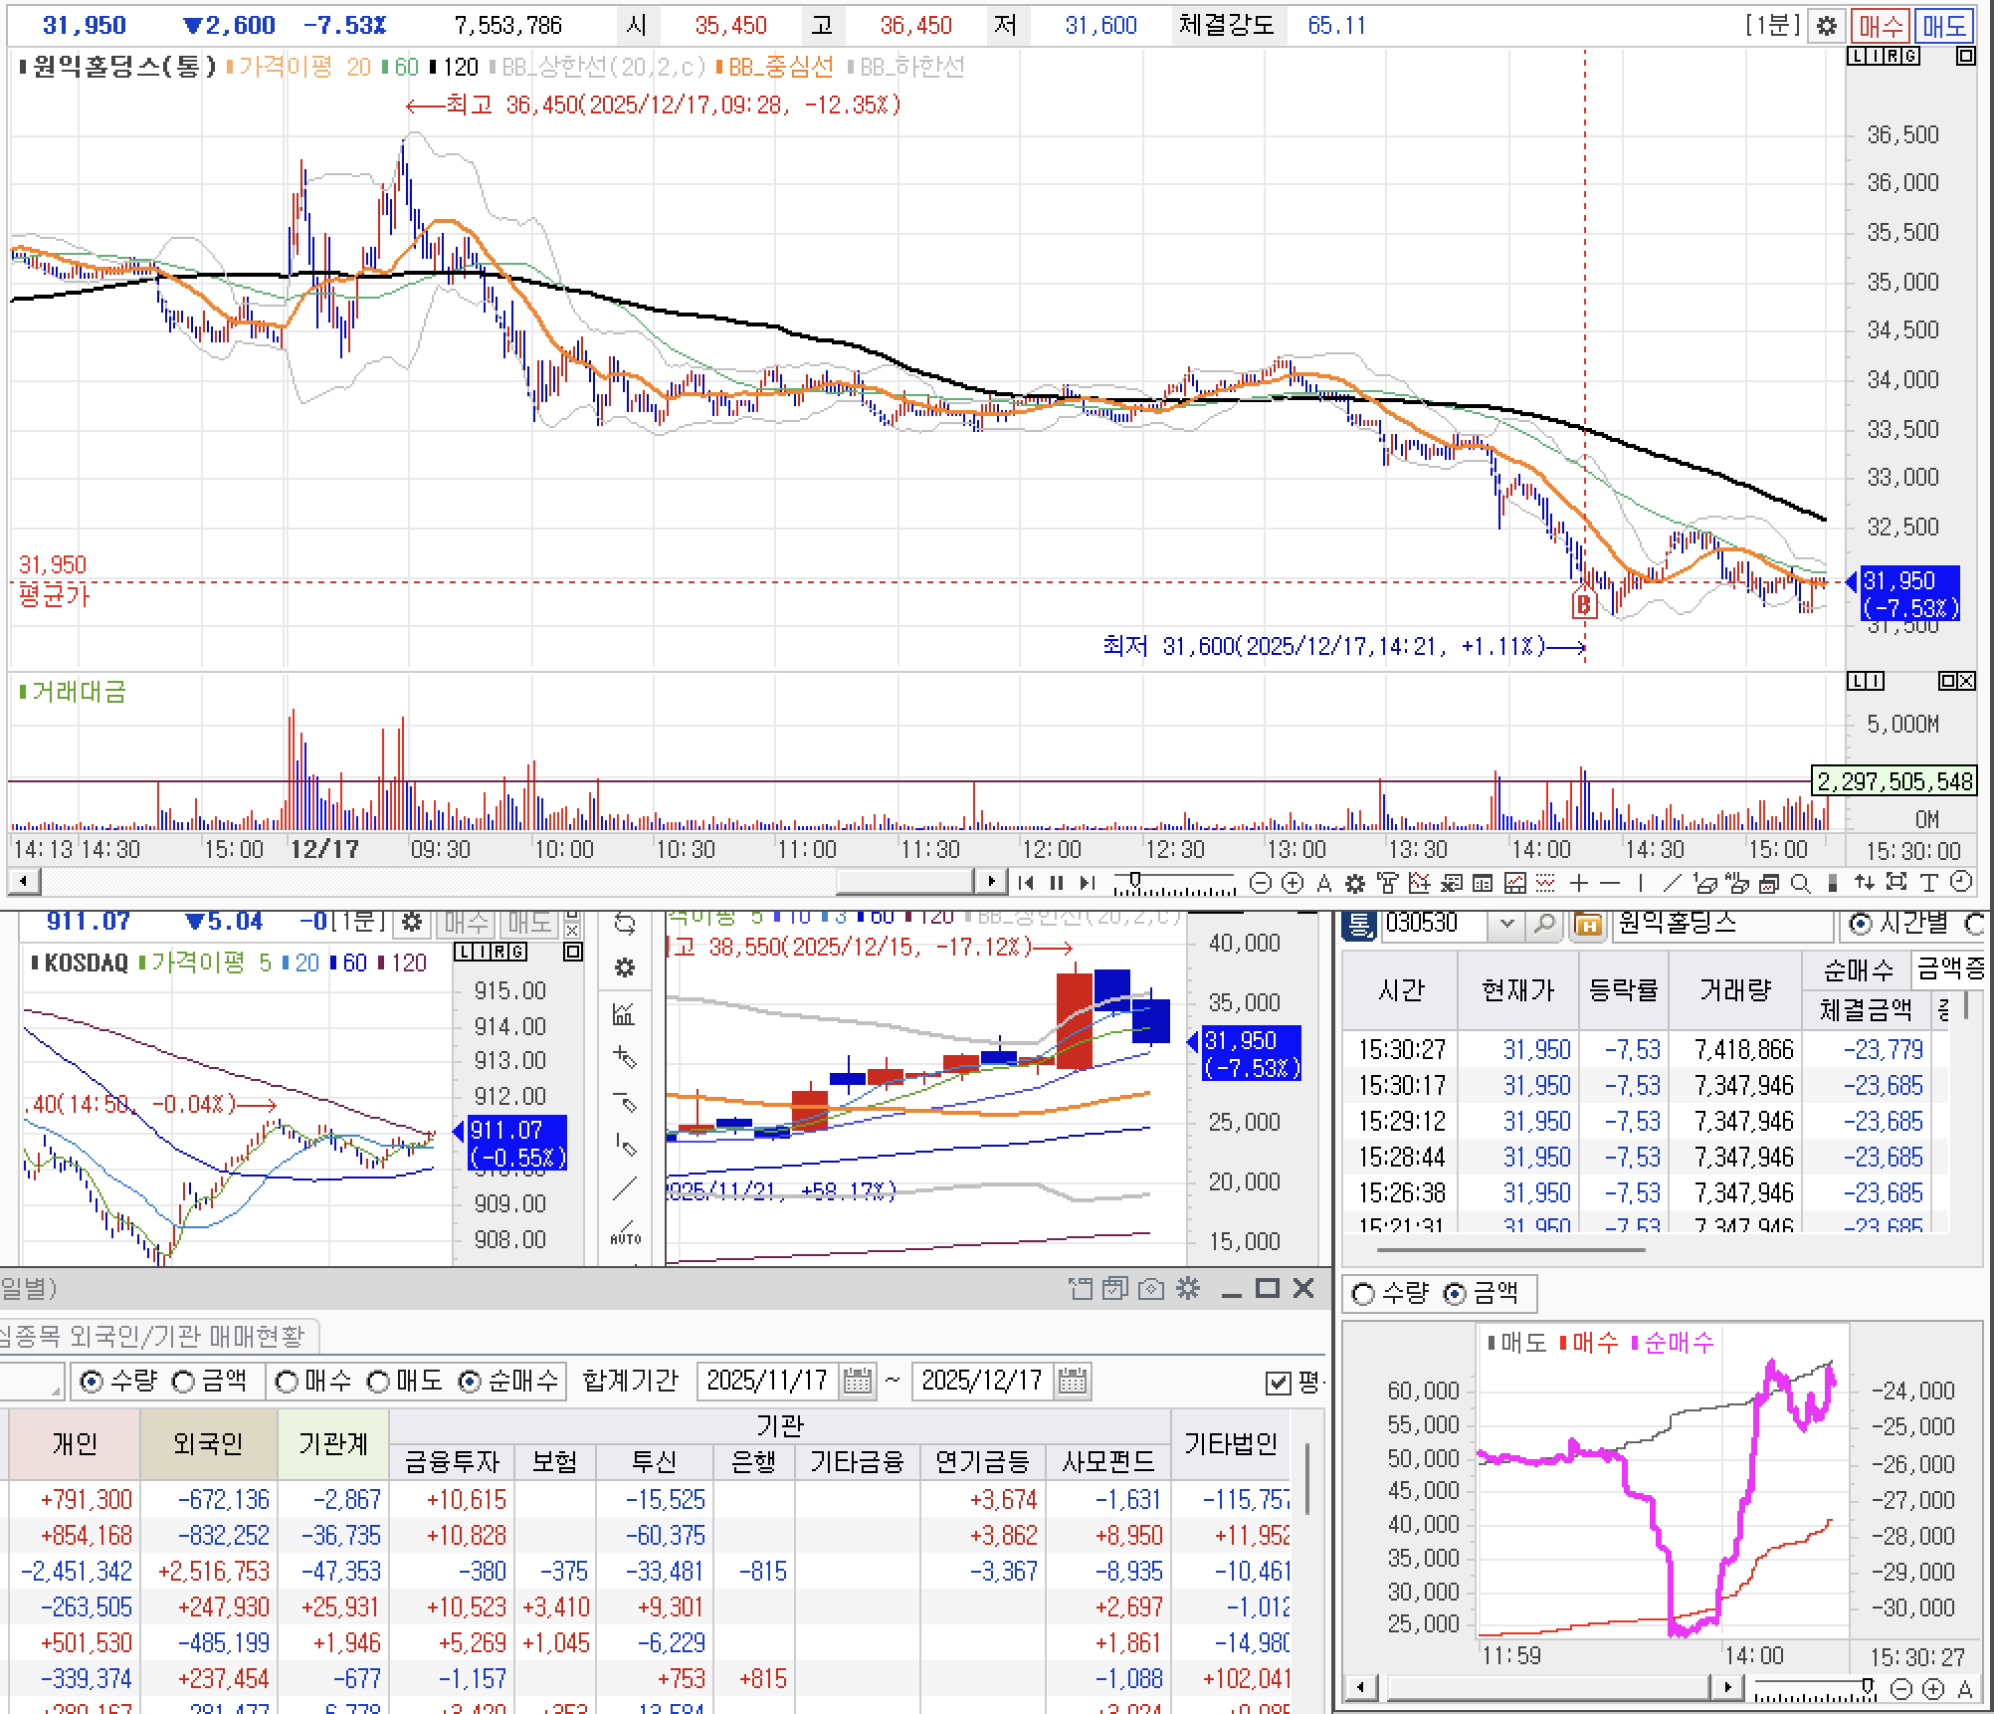This screenshot has width=1994, height=1714.
Task: Select 수량 radio above net-buy chart
Action: pyautogui.click(x=1363, y=1294)
